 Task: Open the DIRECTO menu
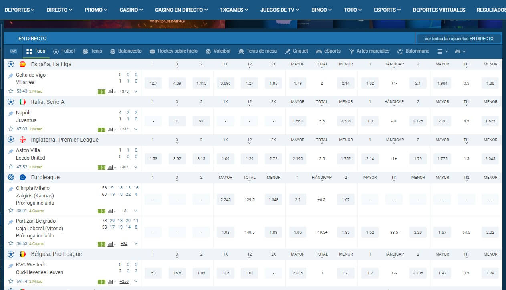pyautogui.click(x=60, y=10)
